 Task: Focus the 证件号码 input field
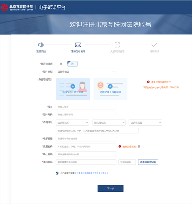coord(86,114)
